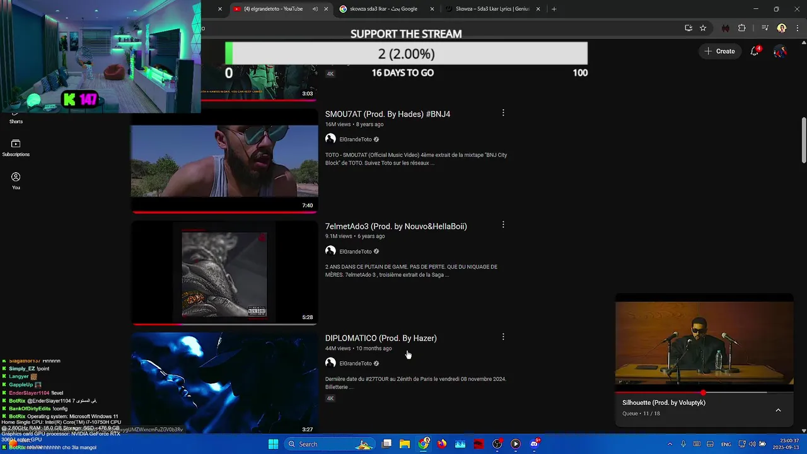Viewport: 807px width, 454px height.
Task: Click the miniplayer title Silhouette (Prod. by Voluptyk)
Action: tap(664, 402)
